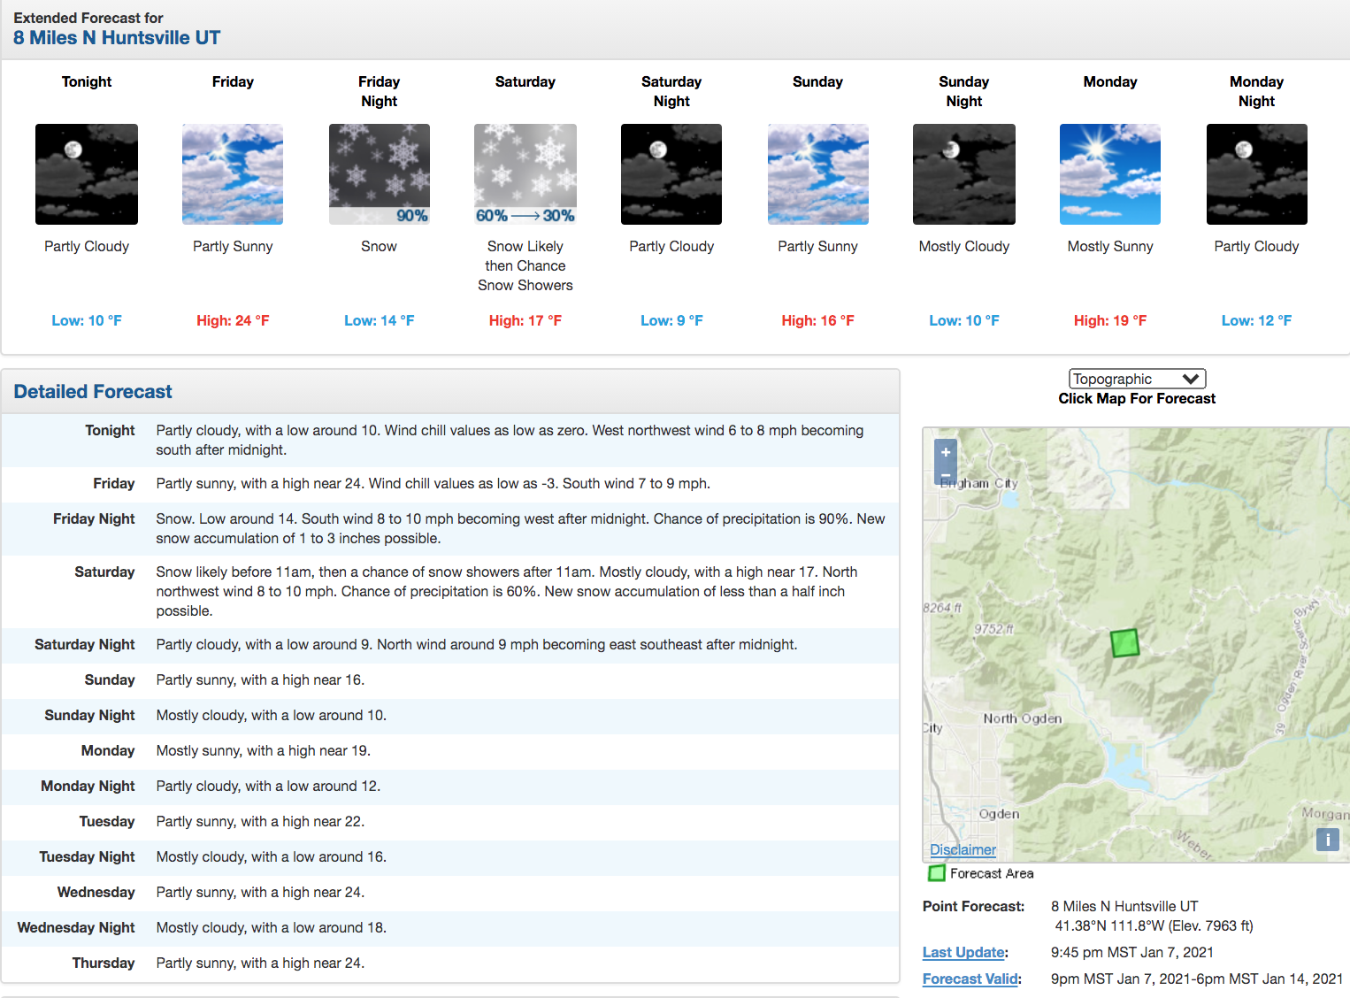The height and width of the screenshot is (998, 1350).
Task: Select the High: 24 °F value for Friday
Action: (x=233, y=320)
